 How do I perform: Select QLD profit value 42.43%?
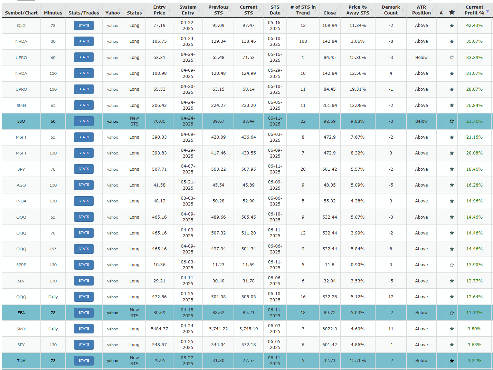(x=474, y=26)
